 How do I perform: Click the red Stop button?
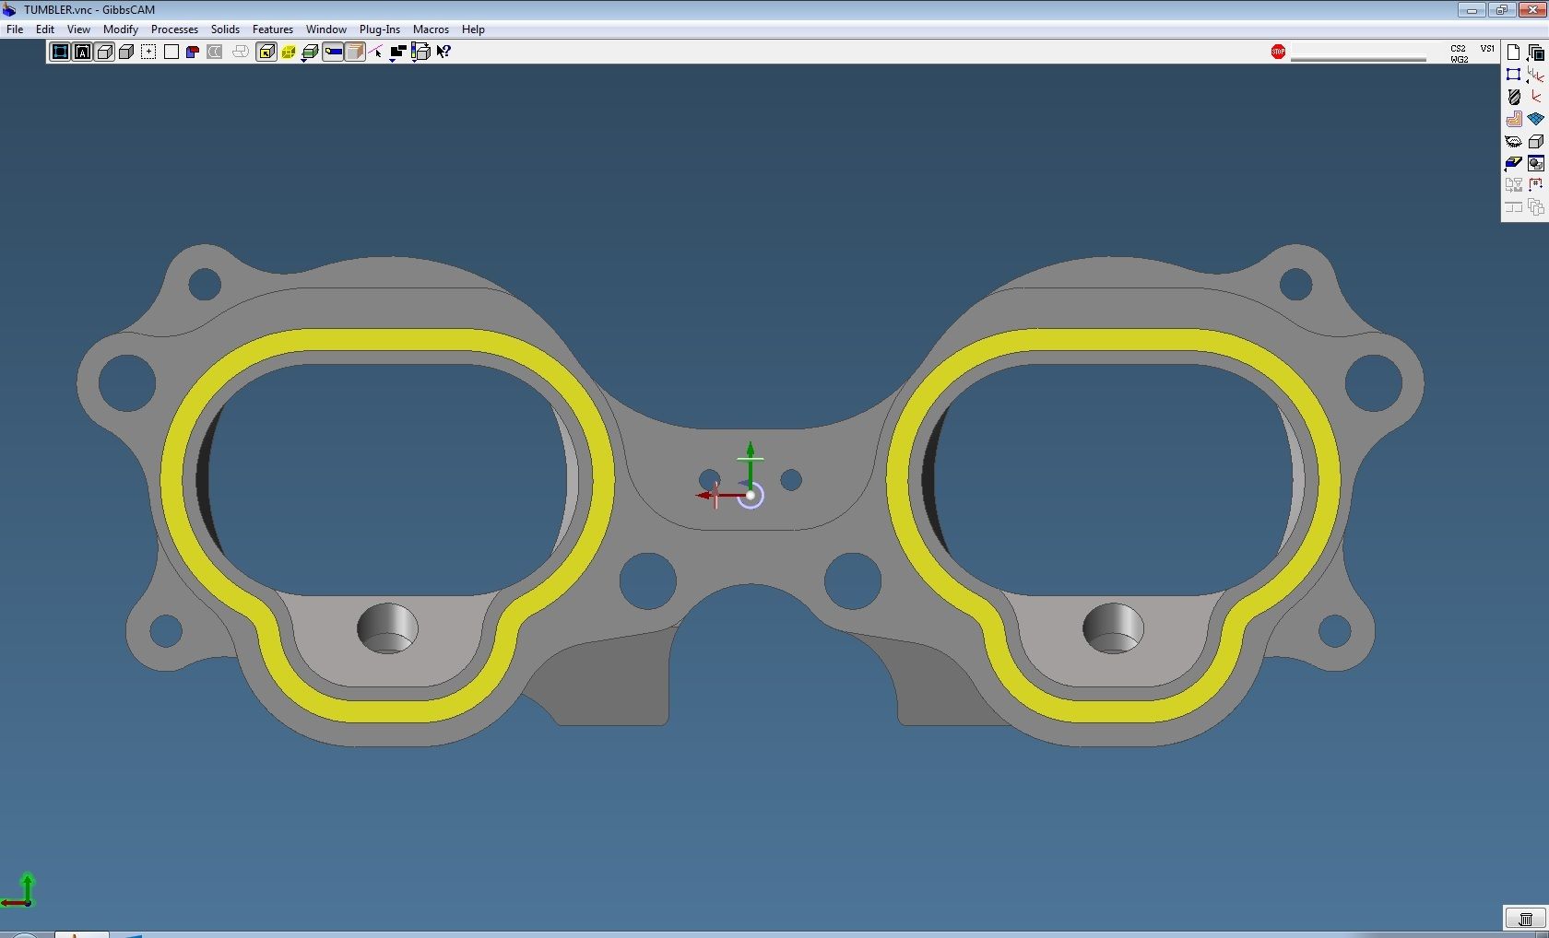[1278, 52]
